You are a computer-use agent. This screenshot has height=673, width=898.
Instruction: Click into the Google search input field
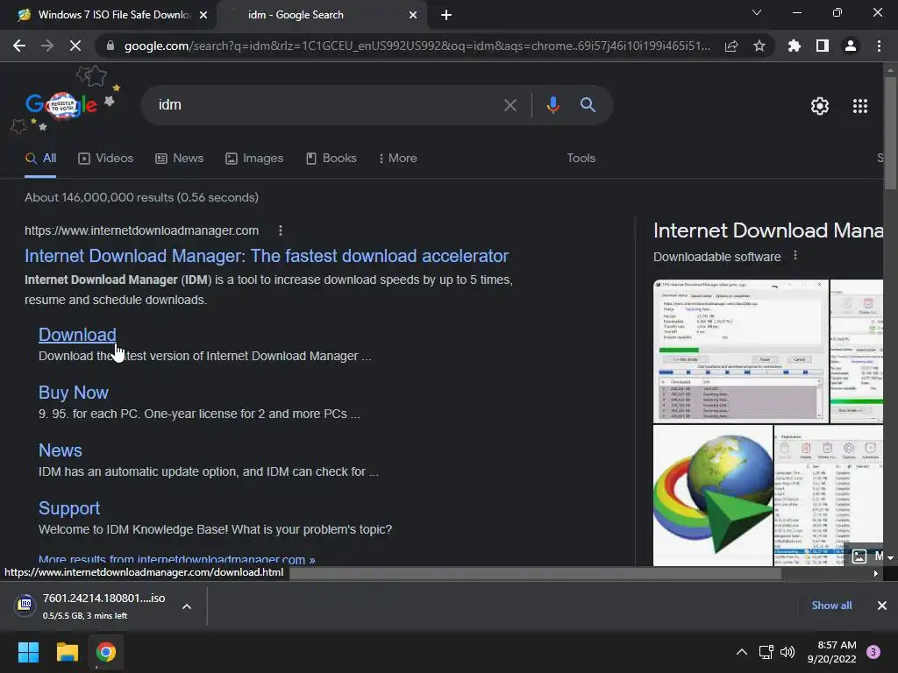[x=326, y=105]
